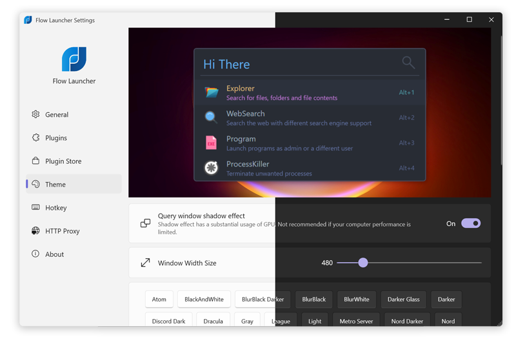Select the Theme menu item

point(74,184)
